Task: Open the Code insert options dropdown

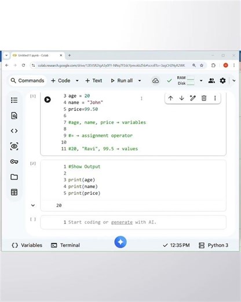Action: click(x=77, y=81)
